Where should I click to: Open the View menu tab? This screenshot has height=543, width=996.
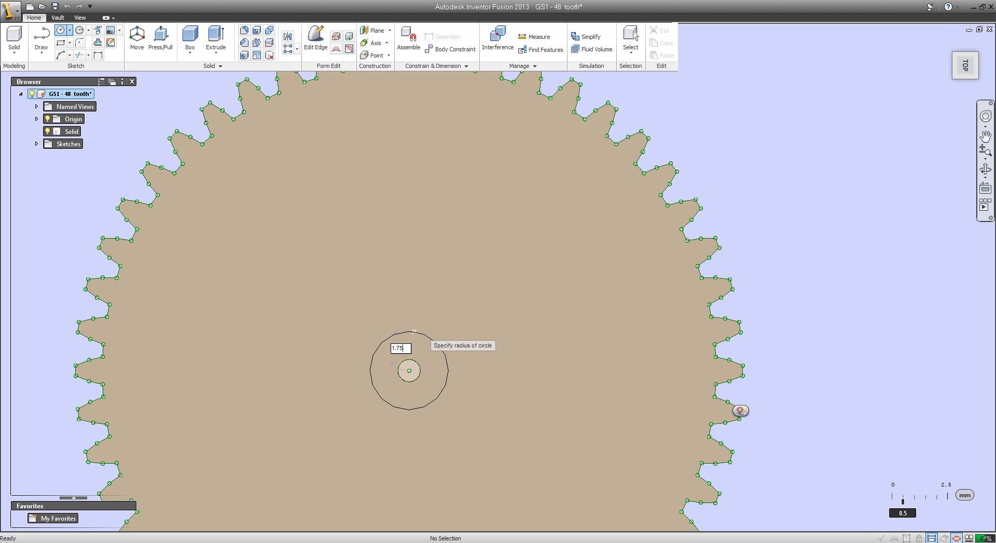(80, 17)
